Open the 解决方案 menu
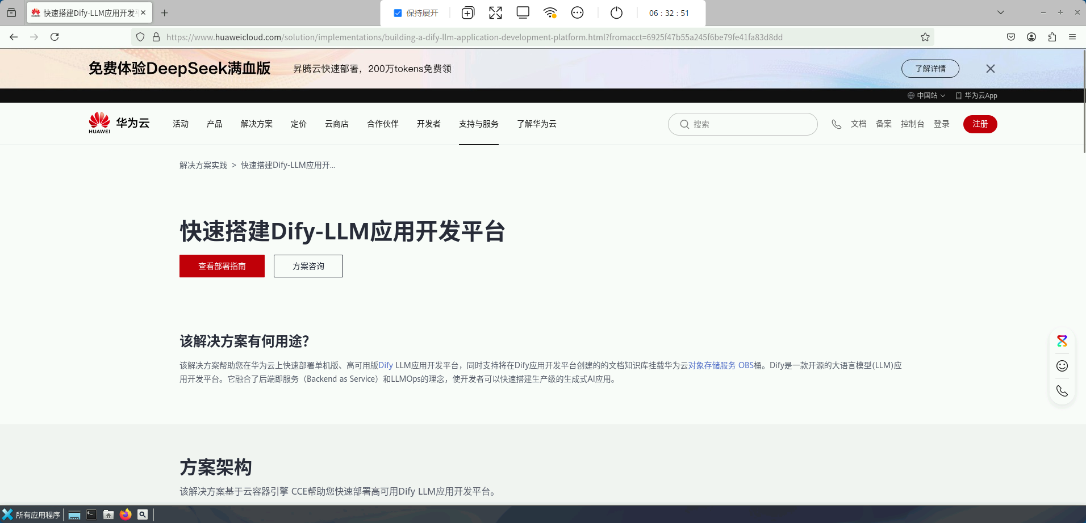Image resolution: width=1086 pixels, height=523 pixels. tap(257, 124)
